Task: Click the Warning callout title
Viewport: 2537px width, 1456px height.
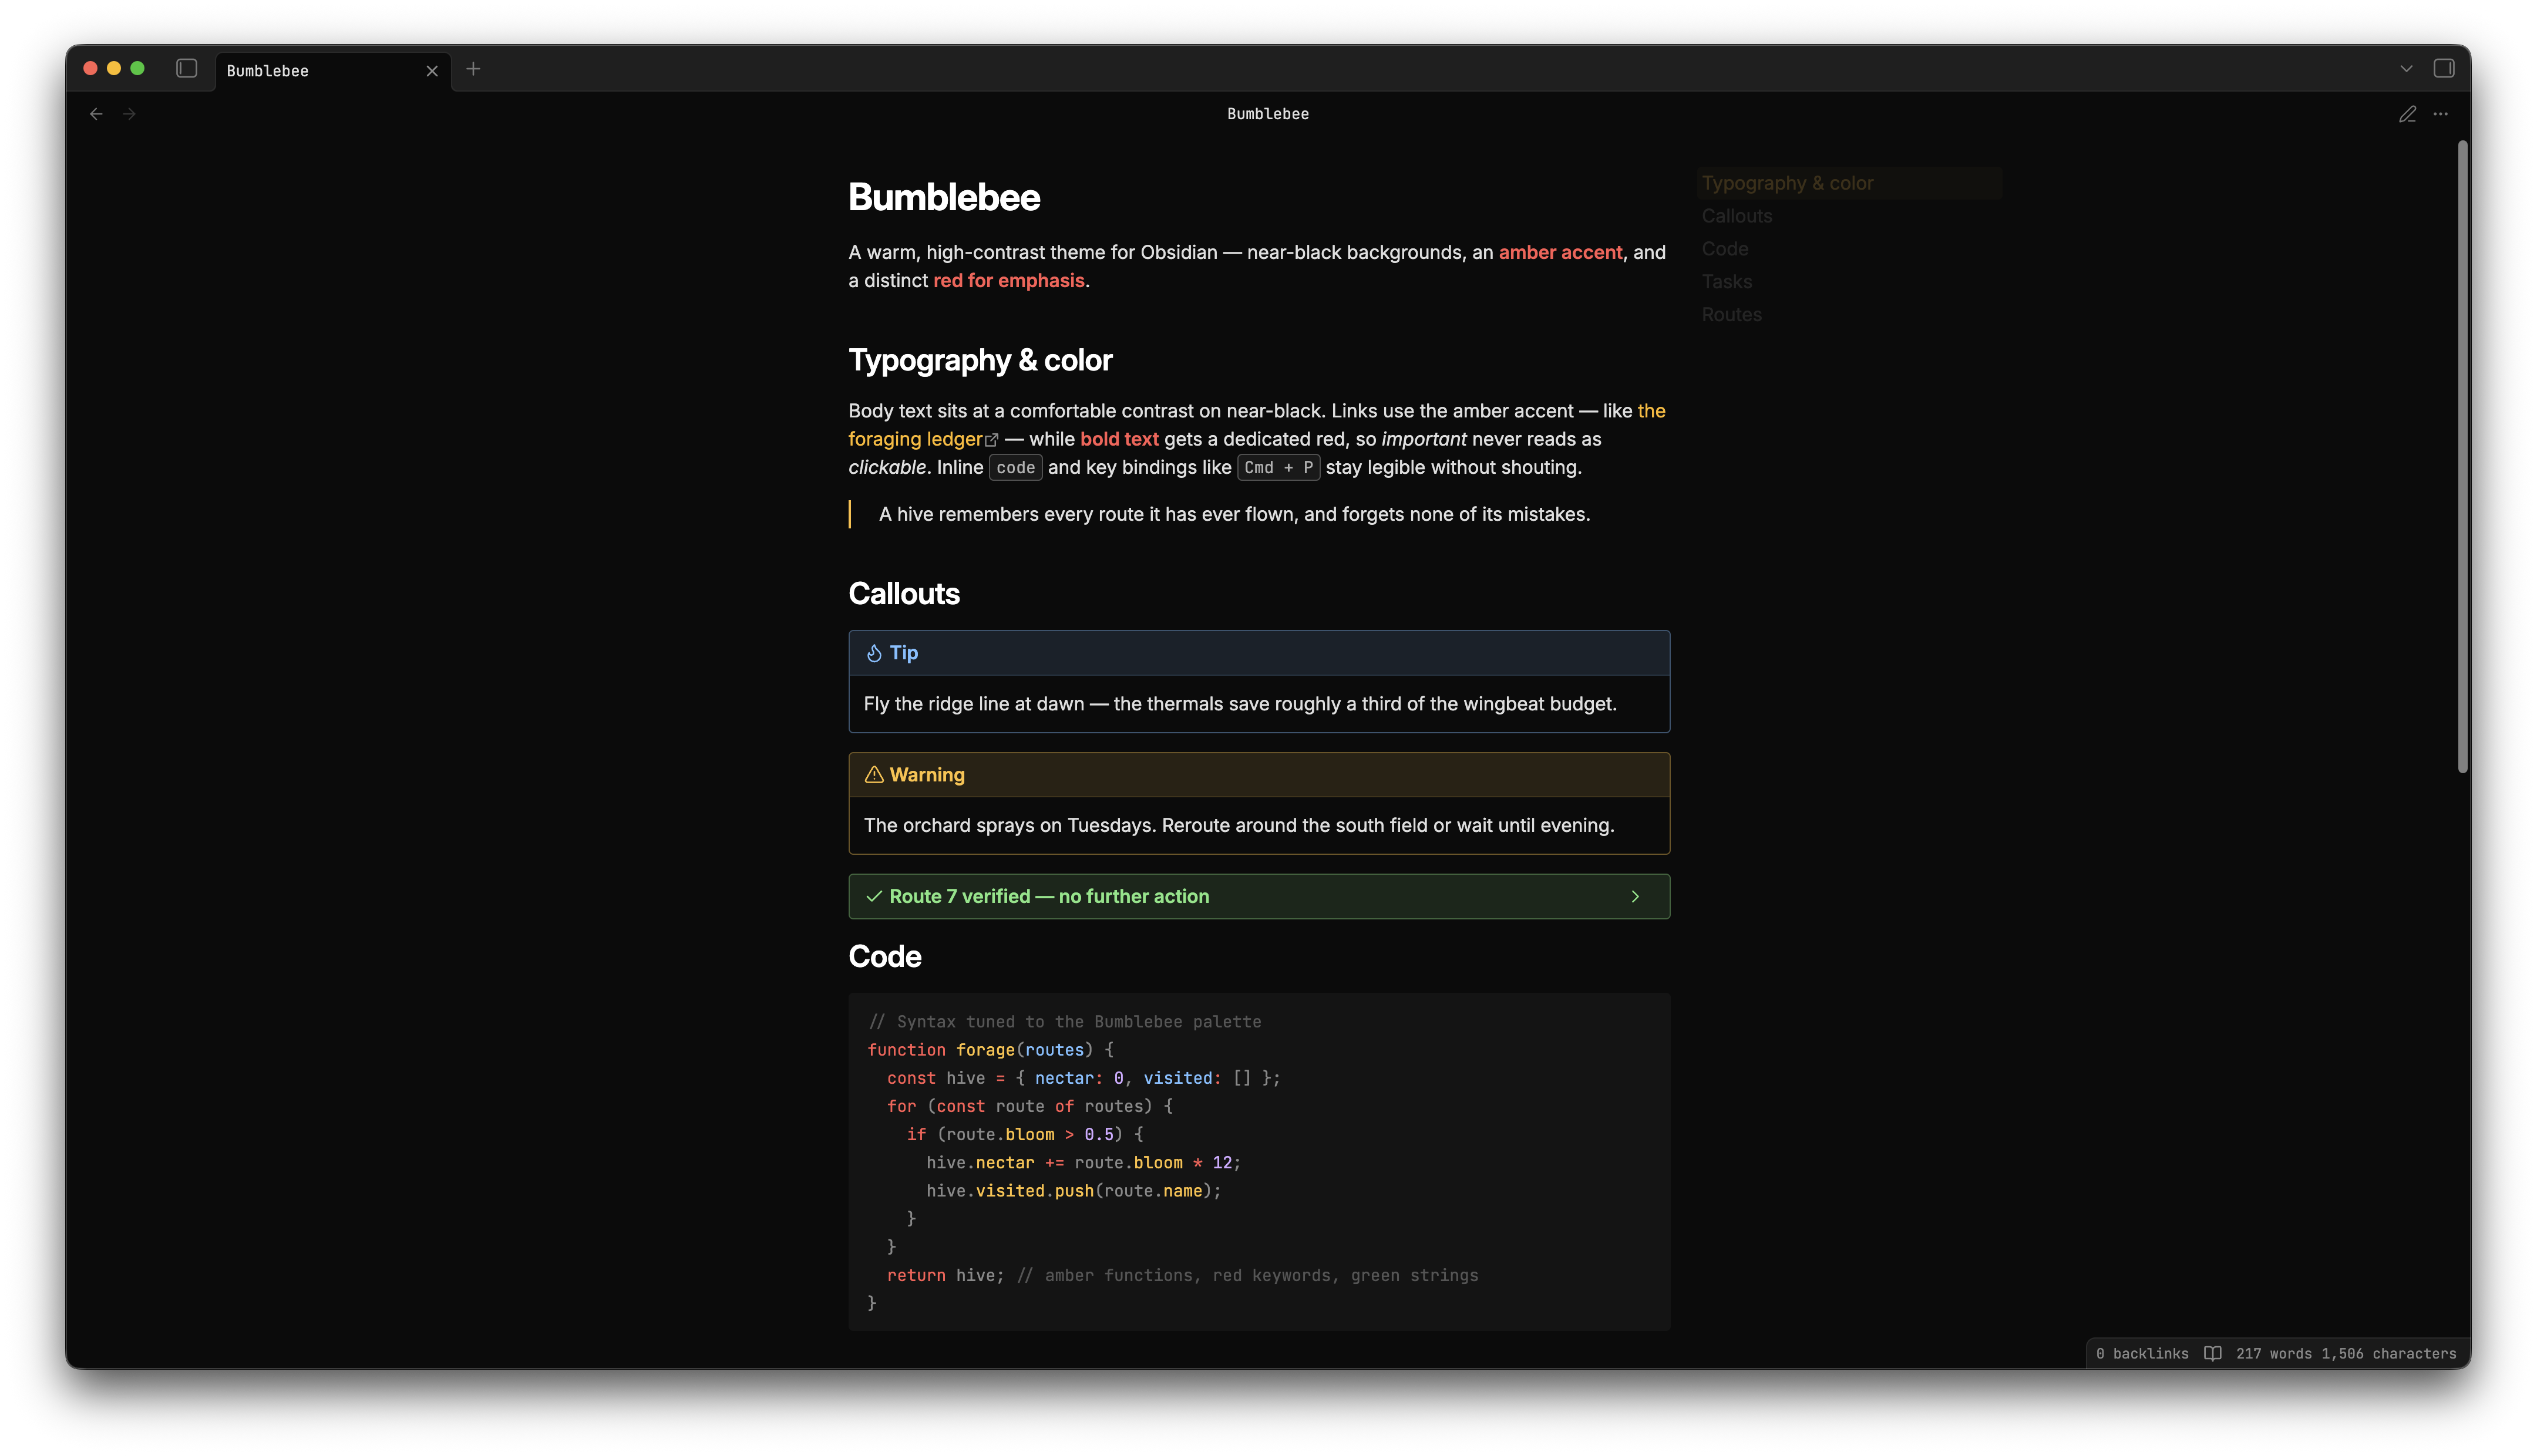Action: click(x=926, y=775)
